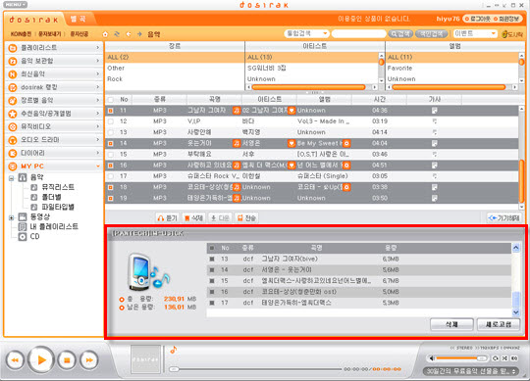This screenshot has width=530, height=381.
Task: Click the 듣기 listen button
Action: (x=167, y=218)
